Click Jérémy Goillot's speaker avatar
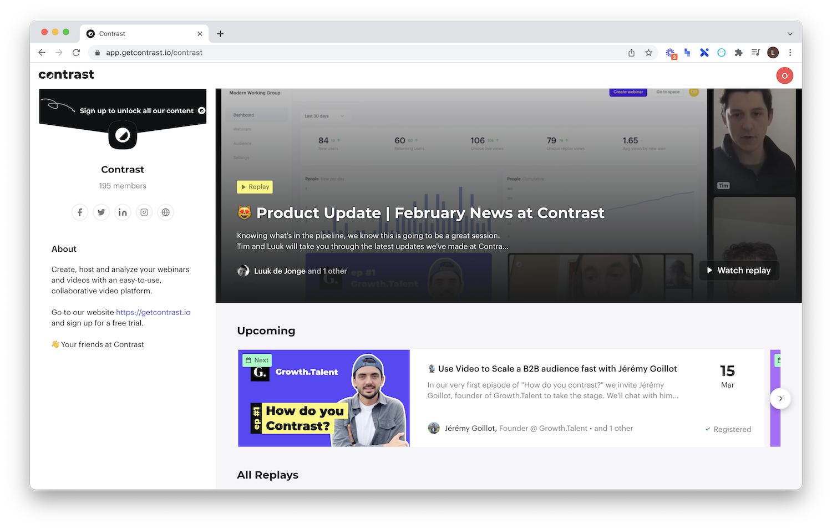 click(x=434, y=428)
